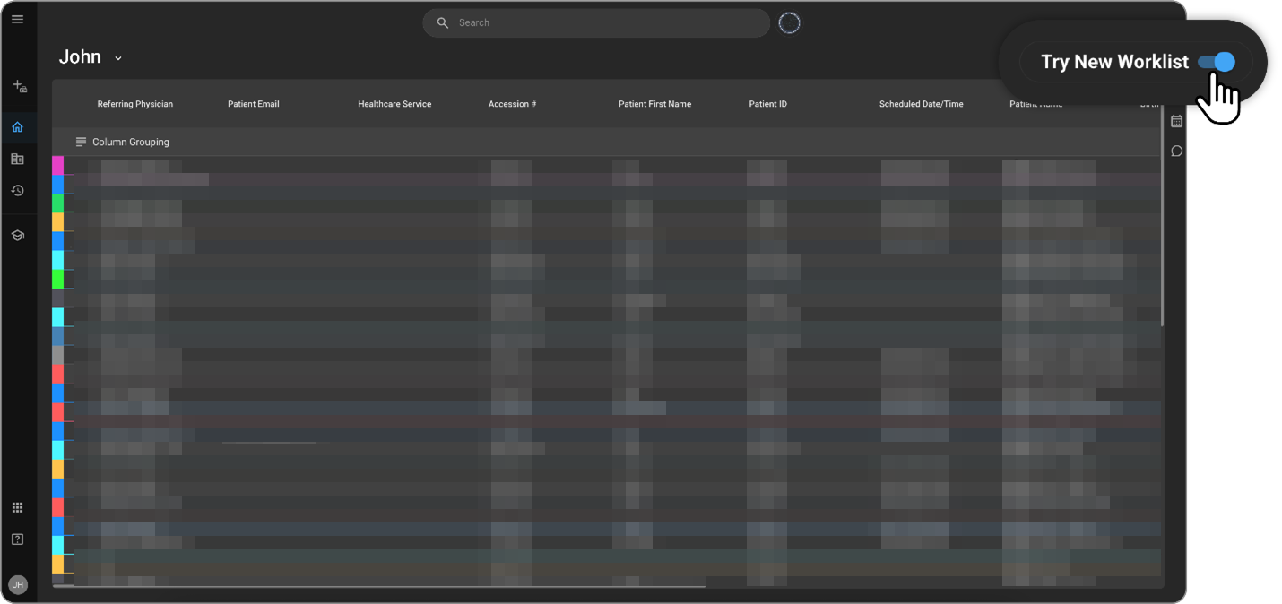This screenshot has width=1282, height=604.
Task: Click inside the Search field
Action: pyautogui.click(x=595, y=22)
